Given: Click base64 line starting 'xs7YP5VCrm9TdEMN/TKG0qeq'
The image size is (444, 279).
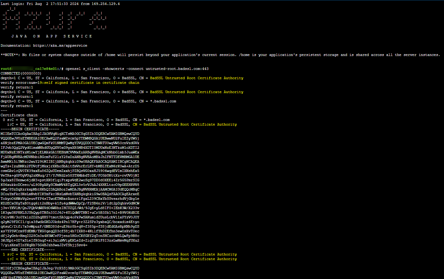Looking at the screenshot, I should coord(70,231).
